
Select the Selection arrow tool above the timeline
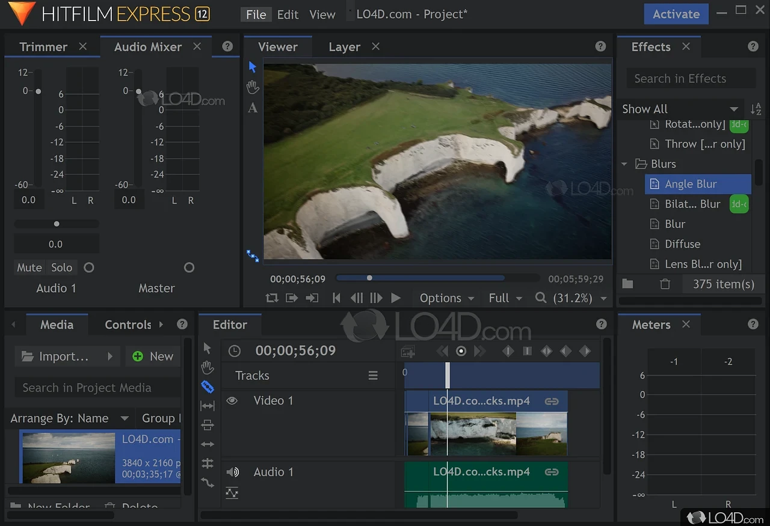click(x=208, y=347)
